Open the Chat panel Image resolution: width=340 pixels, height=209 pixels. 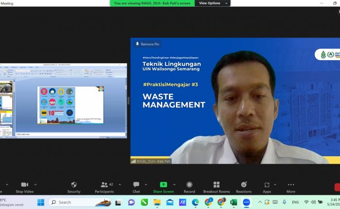pos(136,185)
